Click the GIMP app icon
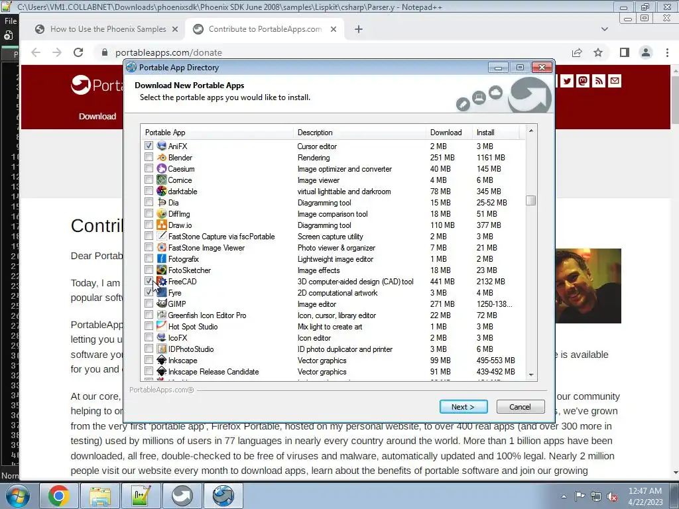 (162, 304)
